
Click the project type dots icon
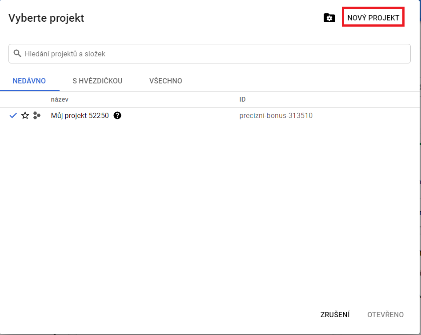[37, 116]
